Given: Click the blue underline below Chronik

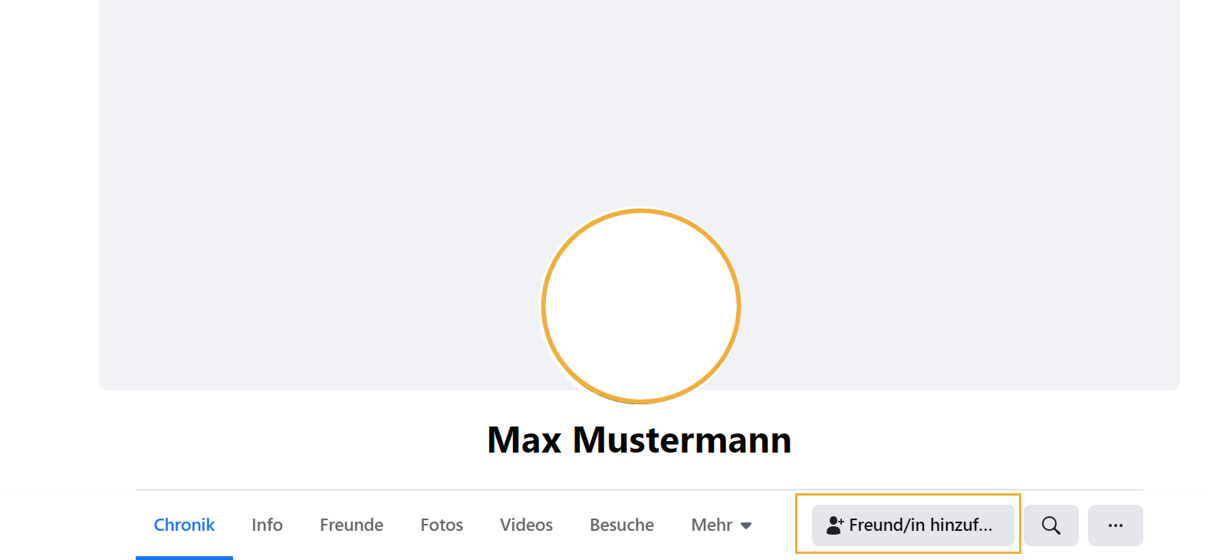Looking at the screenshot, I should point(184,558).
